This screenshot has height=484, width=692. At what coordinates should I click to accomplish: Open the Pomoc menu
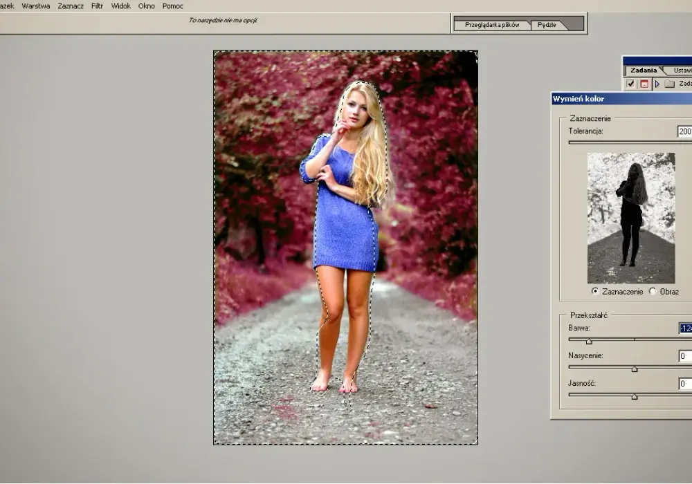point(172,6)
